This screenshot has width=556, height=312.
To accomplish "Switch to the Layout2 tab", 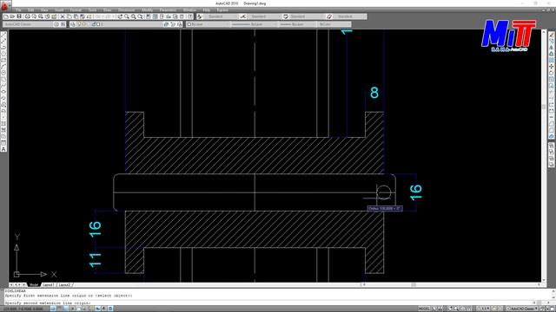I will point(64,285).
